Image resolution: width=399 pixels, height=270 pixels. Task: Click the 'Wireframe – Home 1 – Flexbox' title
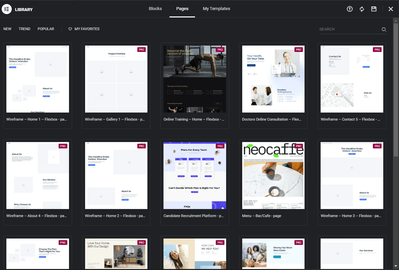[x=37, y=119]
